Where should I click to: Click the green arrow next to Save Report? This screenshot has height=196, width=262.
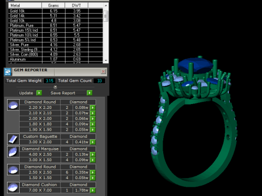90,93
